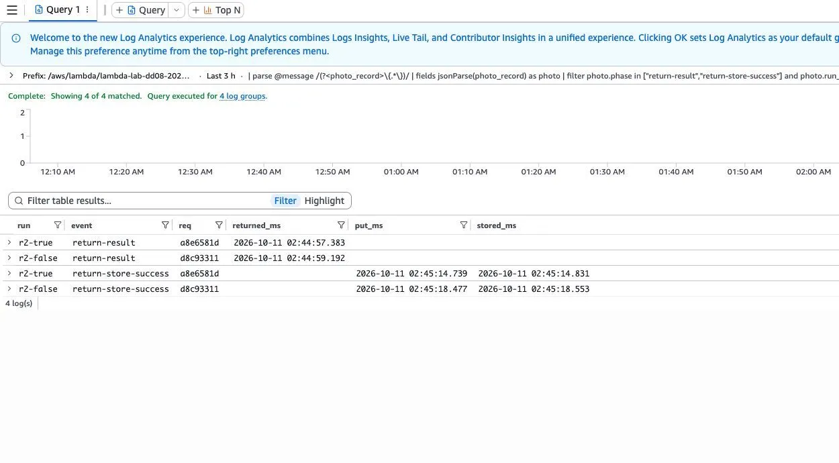Screen dimensions: 839x463
Task: Select put_ms value 02:45:14.739
Action: click(x=411, y=274)
